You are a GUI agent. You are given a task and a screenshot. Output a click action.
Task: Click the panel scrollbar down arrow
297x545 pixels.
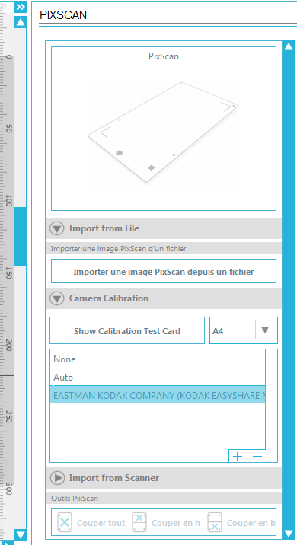[289, 533]
